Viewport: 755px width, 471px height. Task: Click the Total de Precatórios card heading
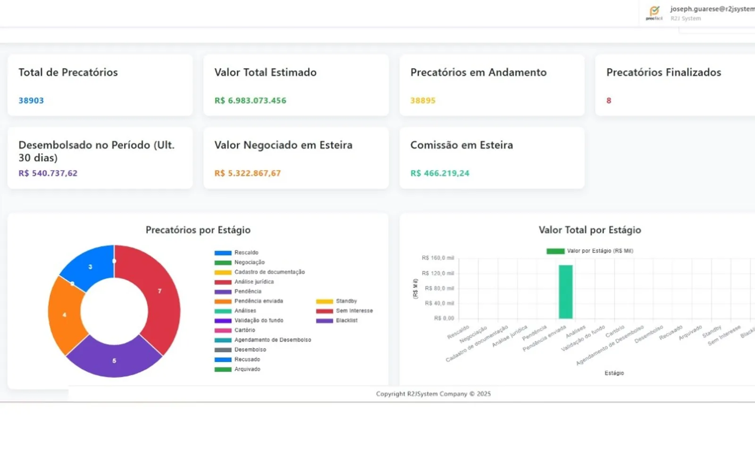[x=68, y=72]
